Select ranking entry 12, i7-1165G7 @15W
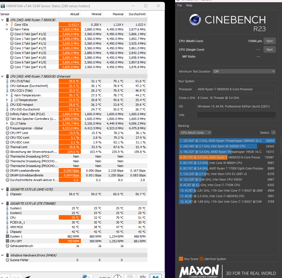This screenshot has height=278, width=282. tap(227, 202)
